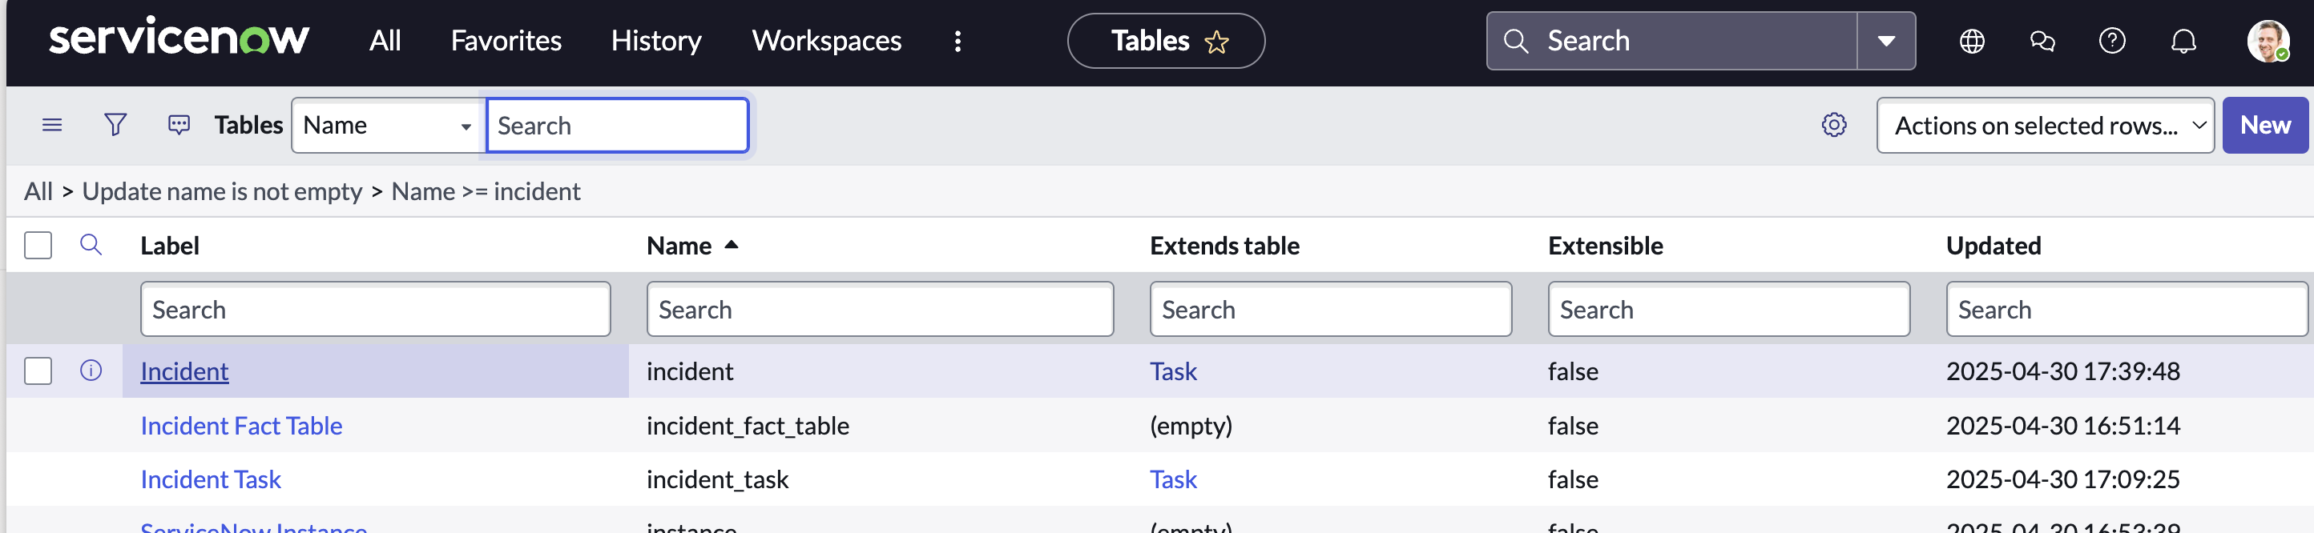Click the Extends table column search field
The image size is (2314, 533).
click(x=1329, y=310)
